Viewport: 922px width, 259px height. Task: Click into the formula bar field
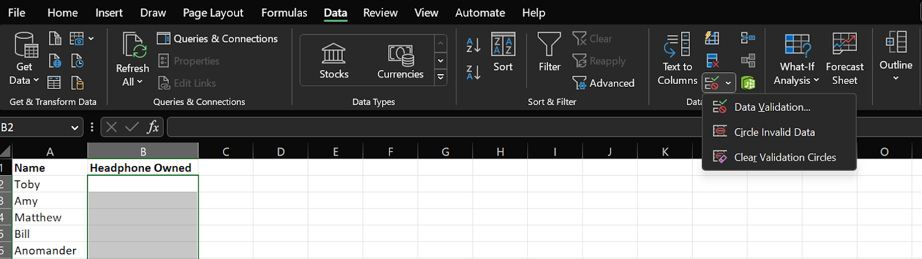coord(544,127)
